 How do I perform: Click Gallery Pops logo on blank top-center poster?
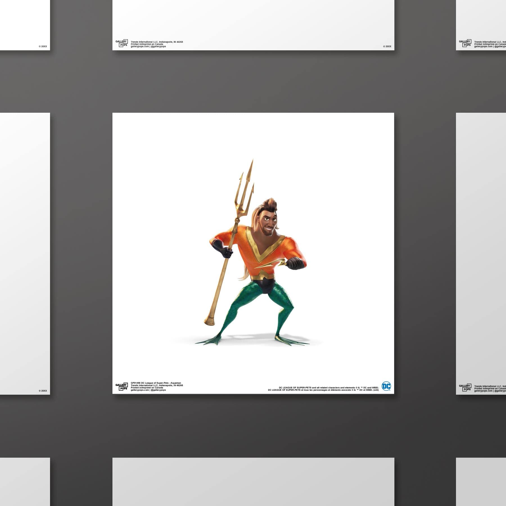122,43
